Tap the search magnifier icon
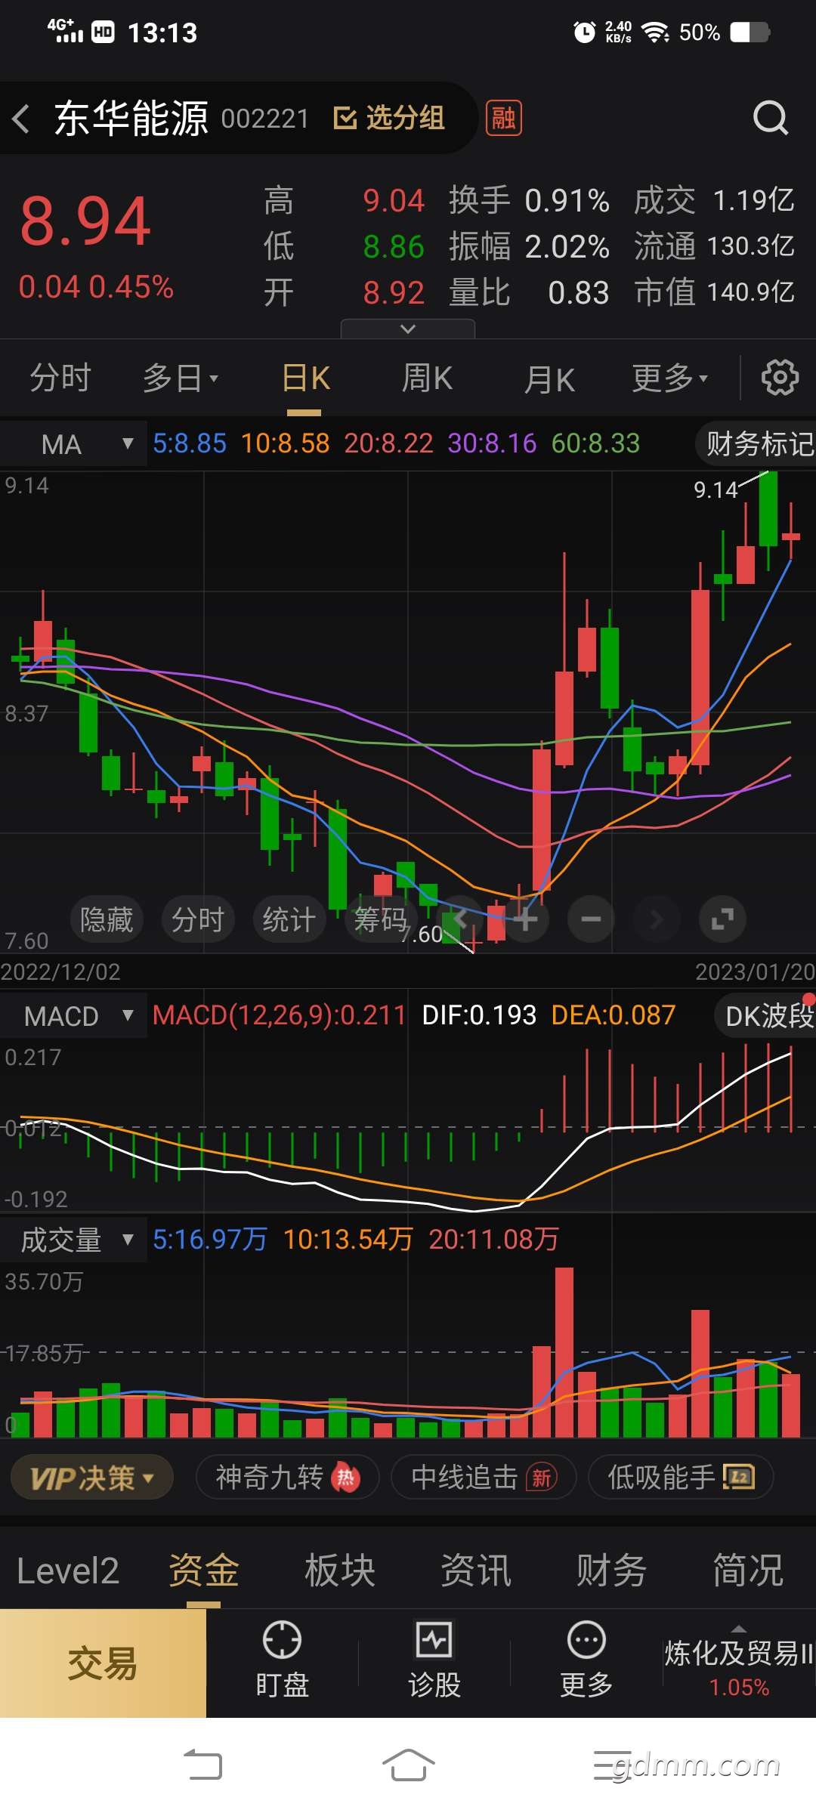816x1813 pixels. tap(770, 119)
